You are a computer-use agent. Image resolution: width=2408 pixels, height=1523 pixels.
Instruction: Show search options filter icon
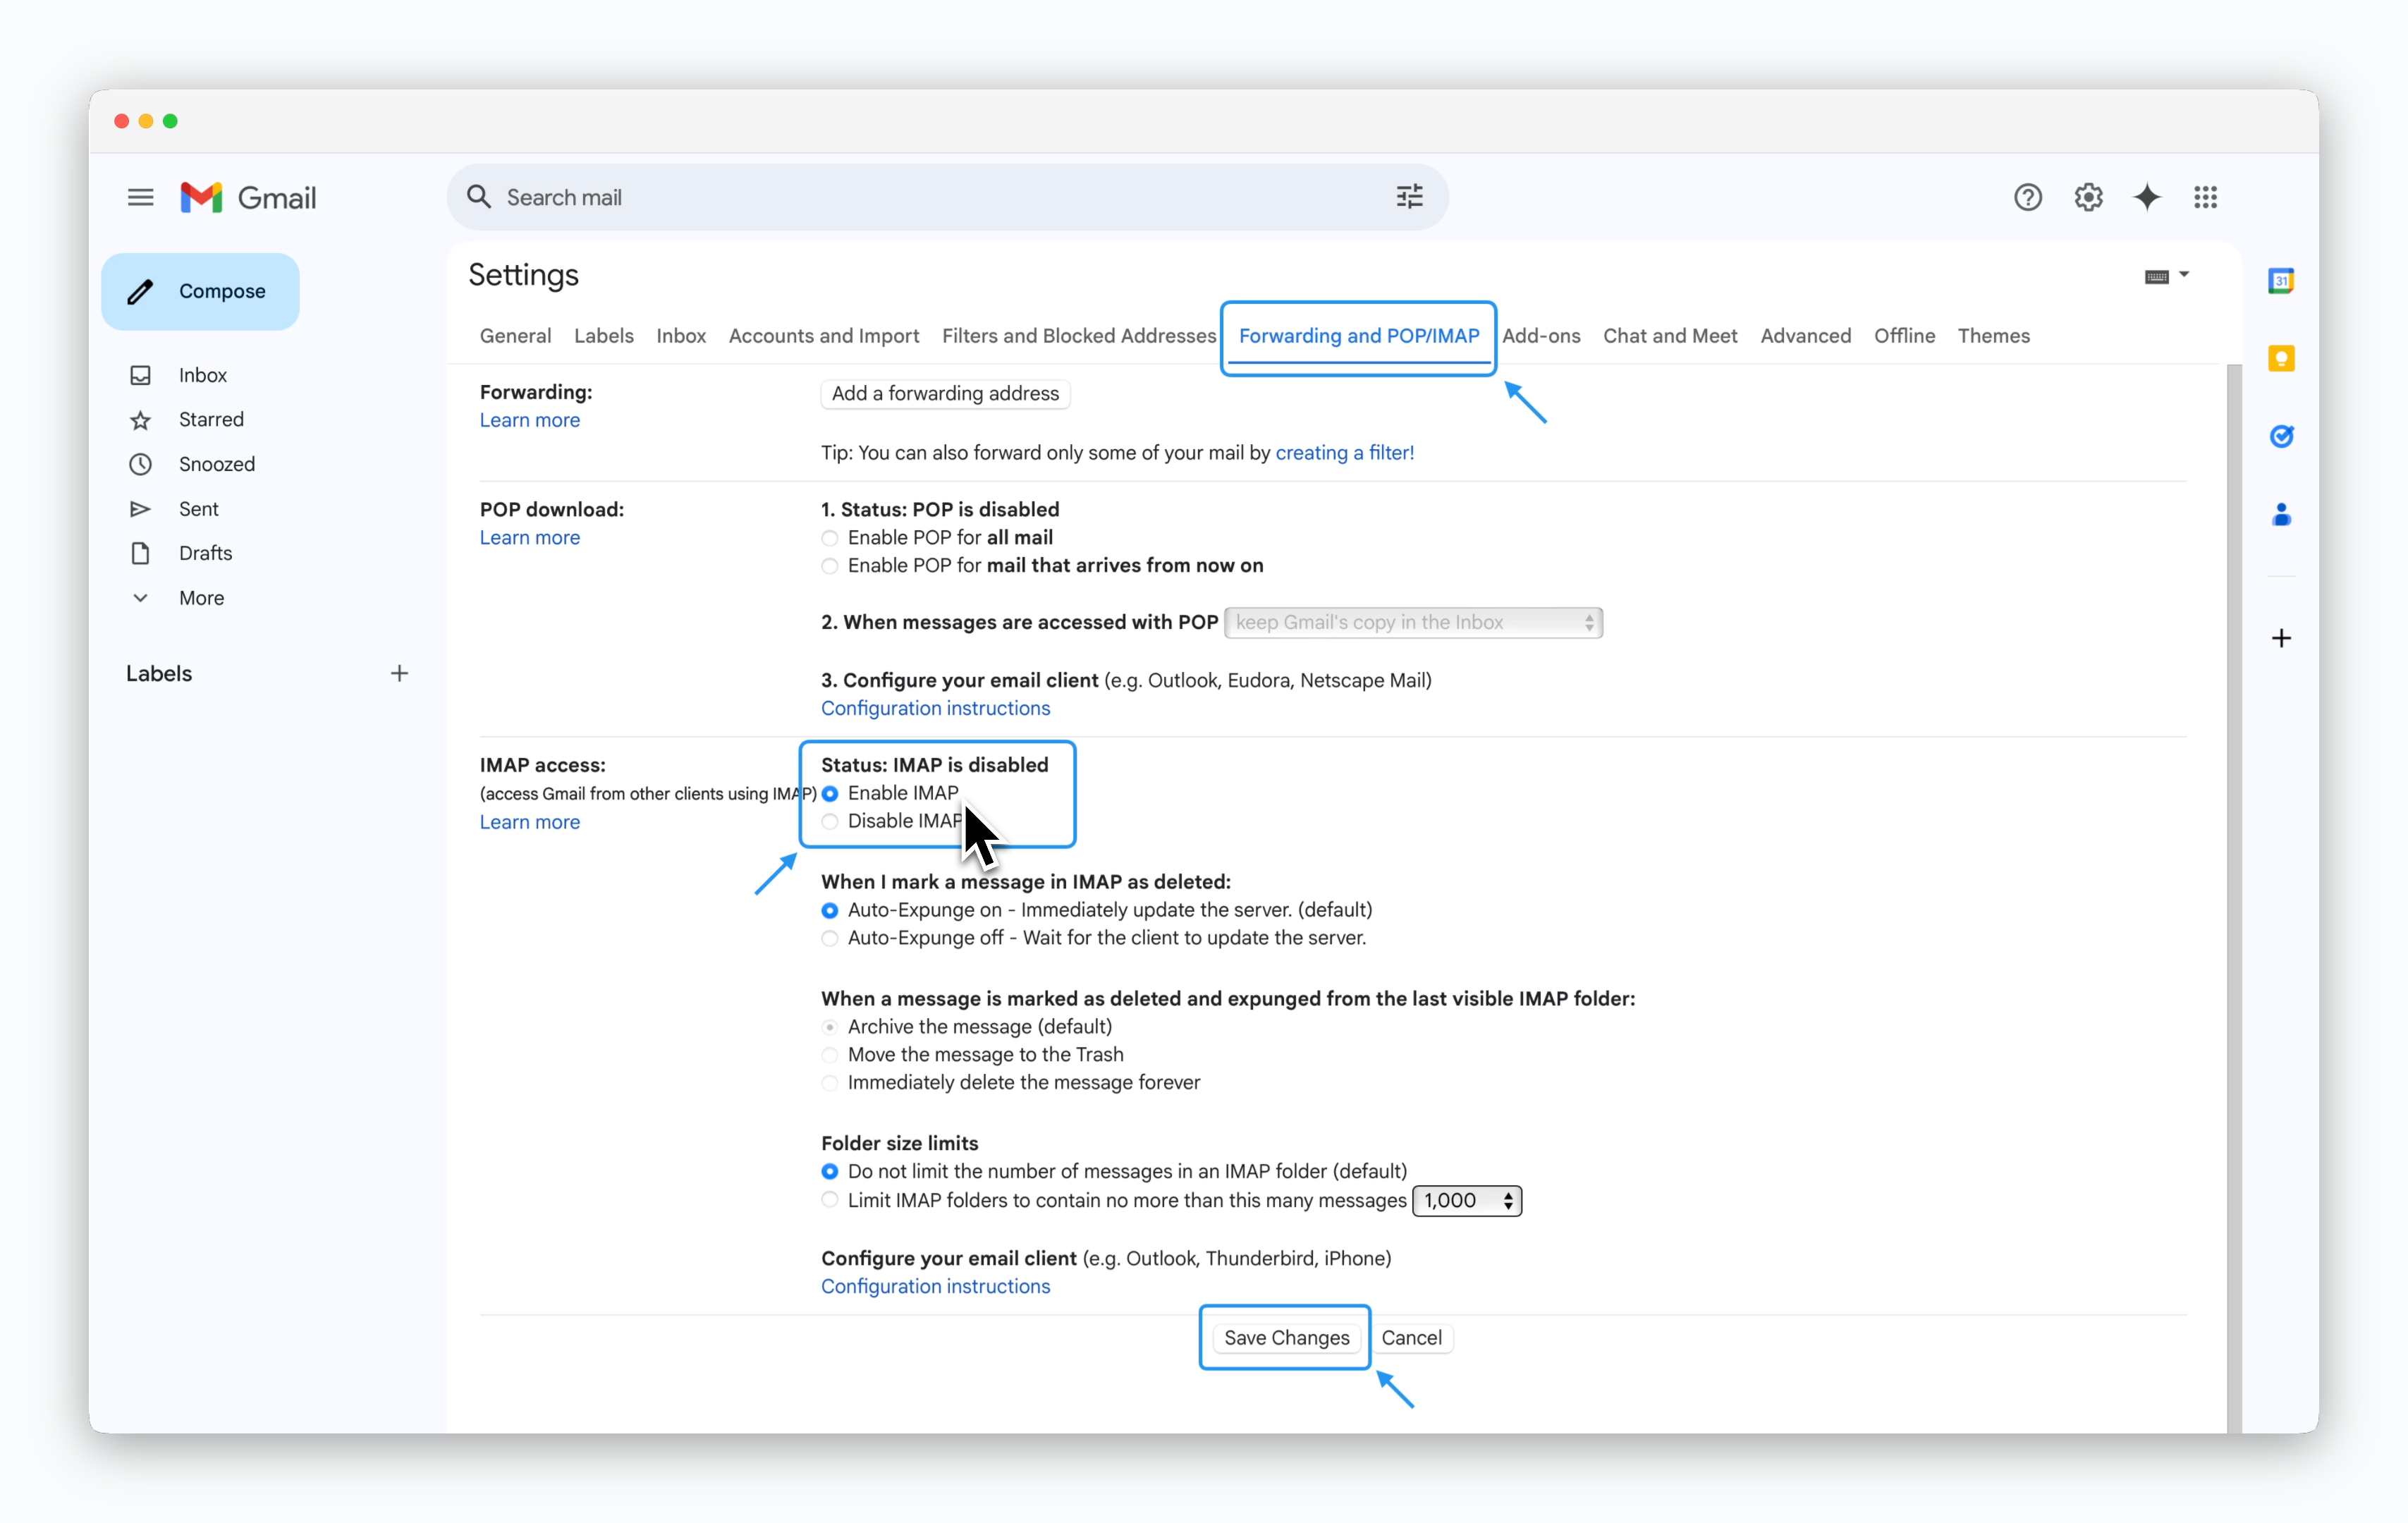[1409, 197]
